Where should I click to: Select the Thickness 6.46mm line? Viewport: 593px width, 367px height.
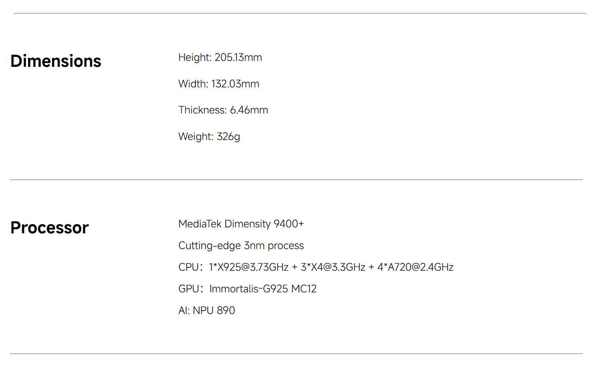[223, 110]
